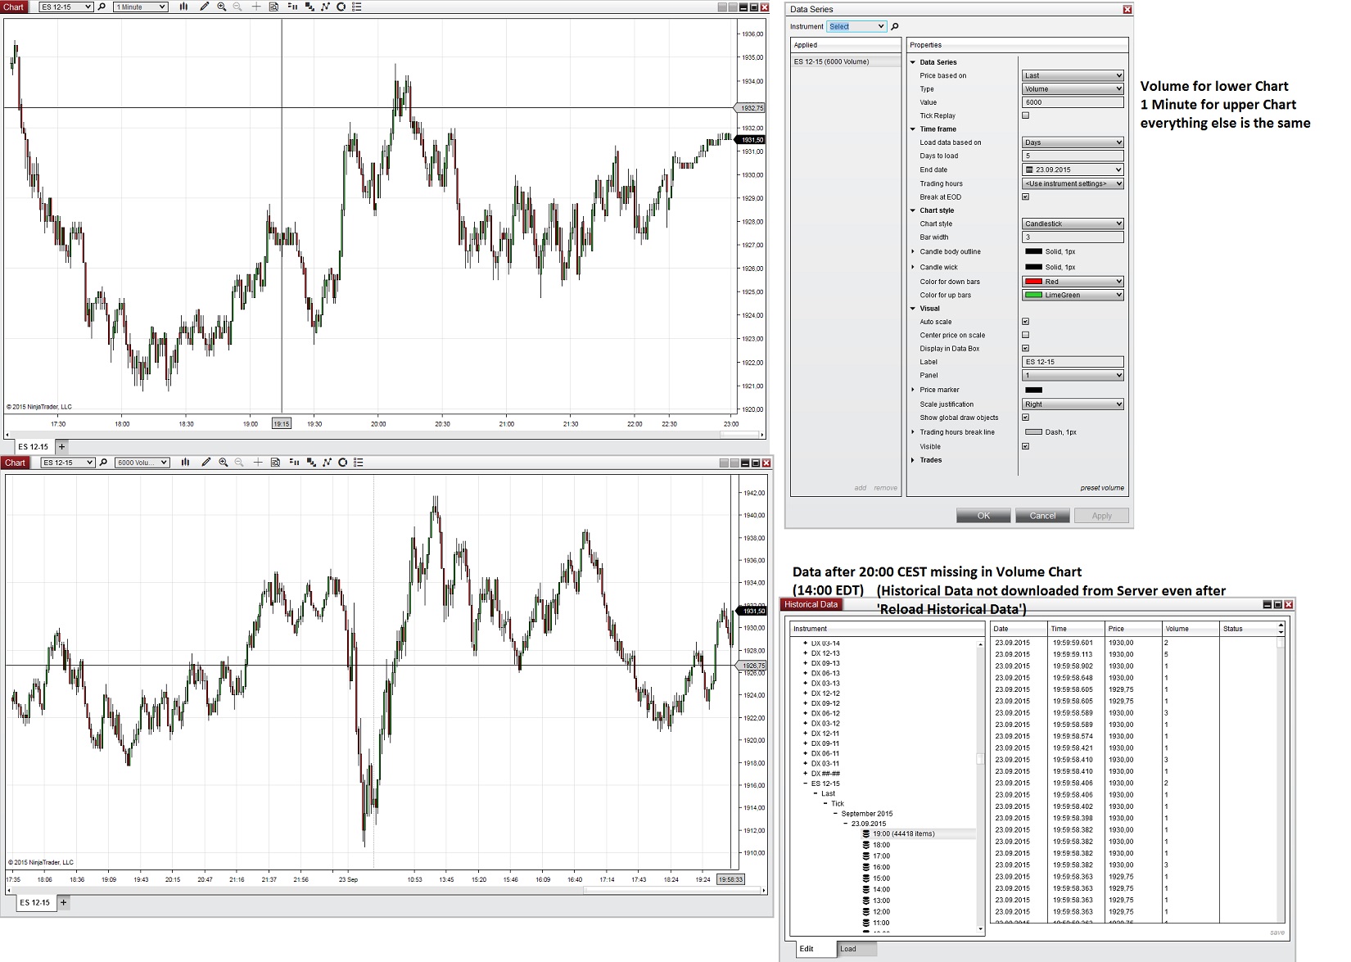1351x962 pixels.
Task: Click the Price marker color swatch
Action: point(1033,390)
